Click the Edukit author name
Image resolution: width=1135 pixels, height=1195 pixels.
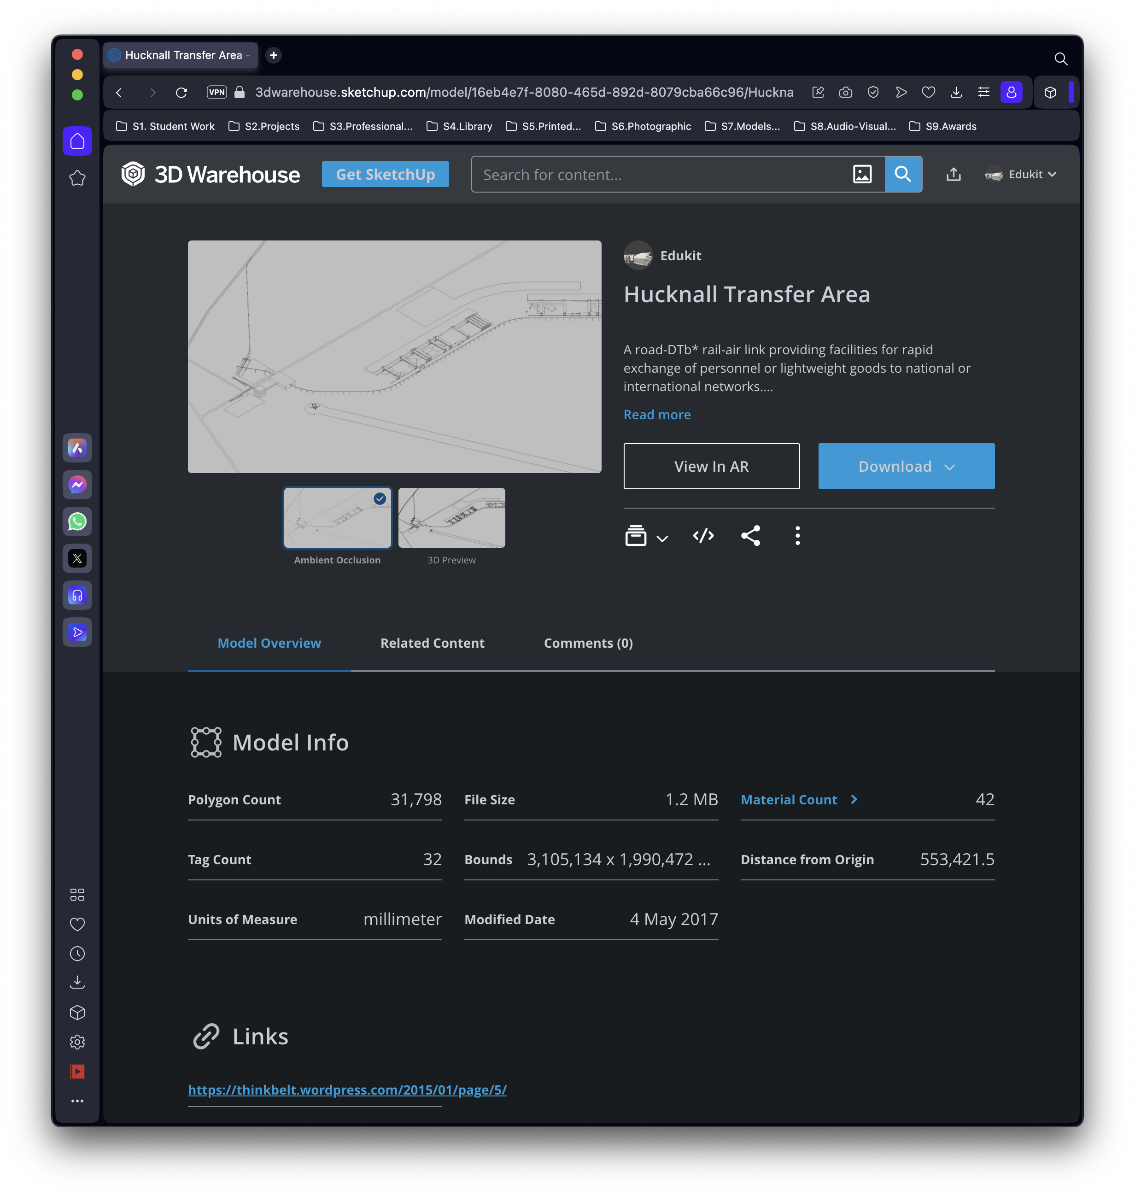click(x=681, y=255)
